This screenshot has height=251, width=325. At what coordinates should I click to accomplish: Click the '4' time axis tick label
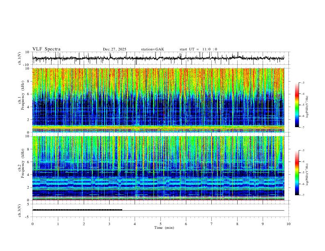click(x=135, y=224)
